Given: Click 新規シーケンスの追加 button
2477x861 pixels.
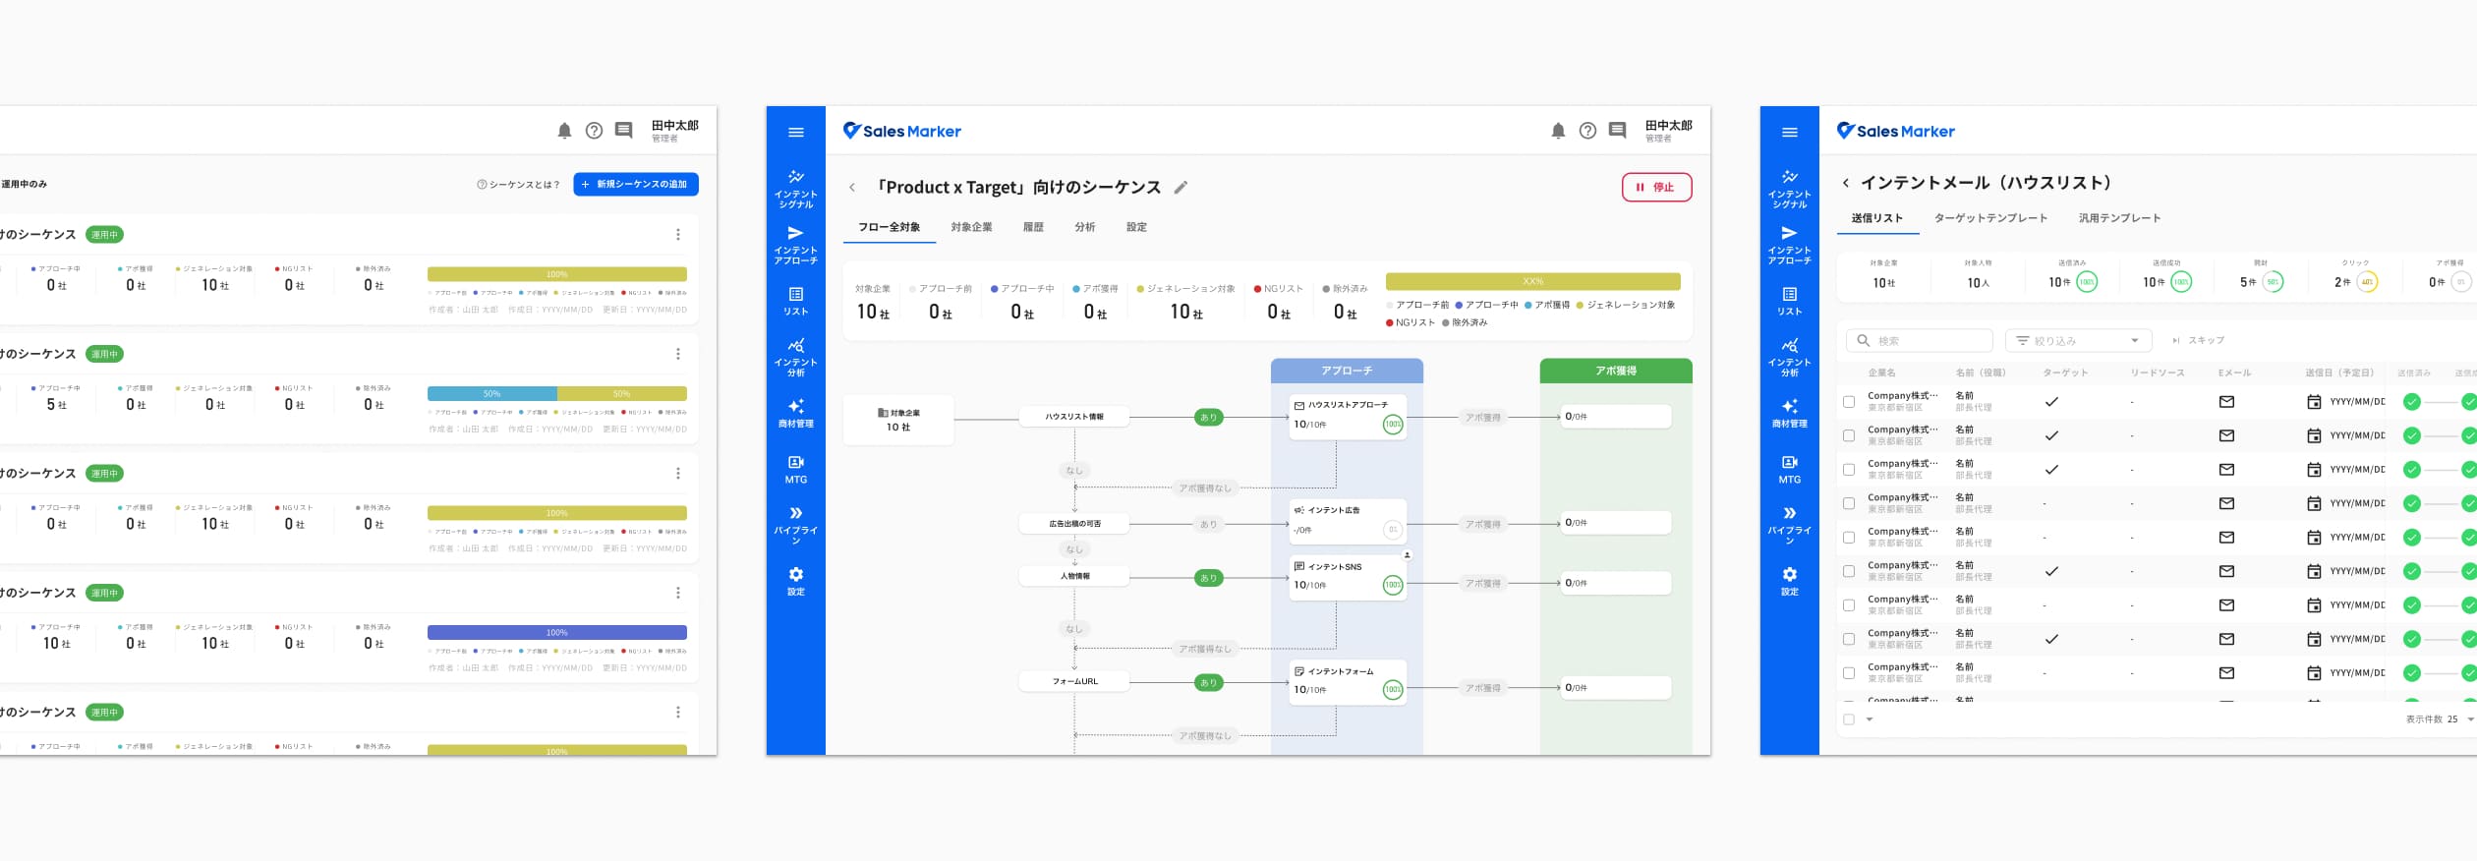Looking at the screenshot, I should (x=636, y=184).
